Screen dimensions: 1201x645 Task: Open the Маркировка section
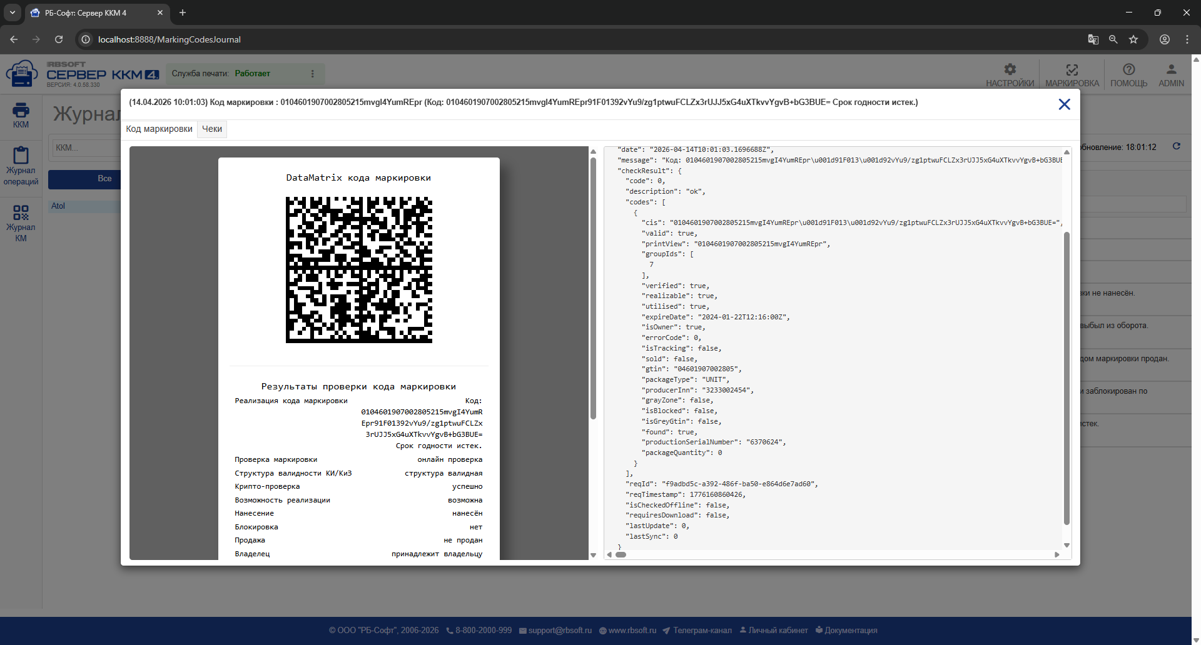tap(1072, 74)
